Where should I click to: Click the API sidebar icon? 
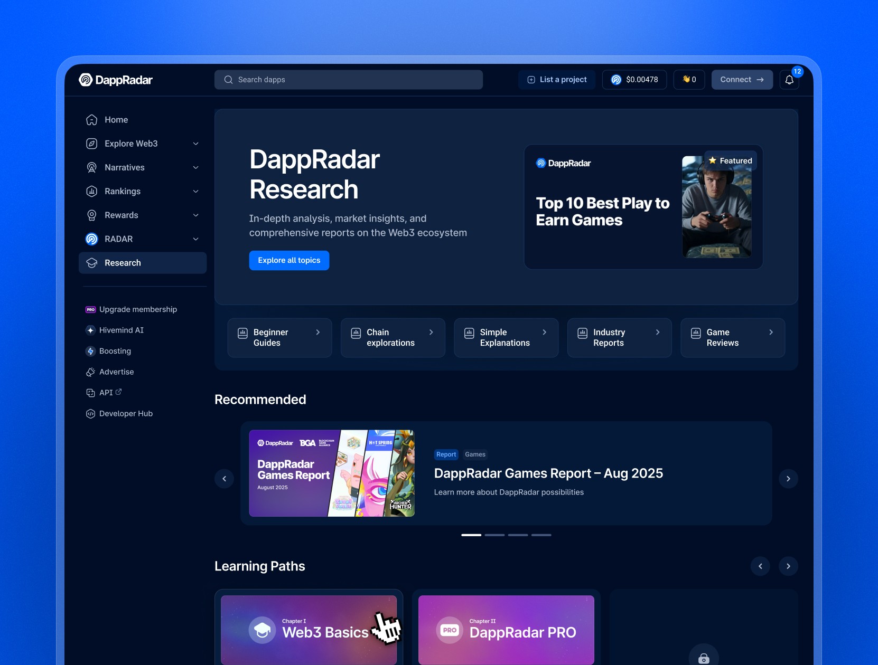(x=90, y=393)
